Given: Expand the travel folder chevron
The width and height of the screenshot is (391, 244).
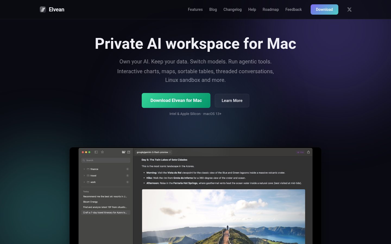Looking at the screenshot, I should coord(84,176).
